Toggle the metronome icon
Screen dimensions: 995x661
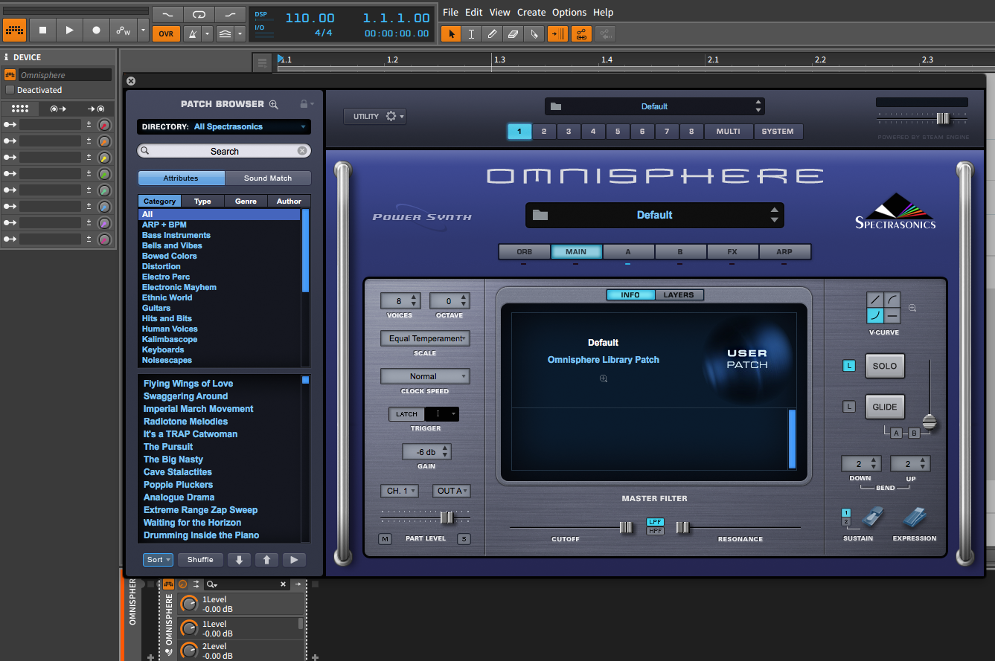pos(191,33)
